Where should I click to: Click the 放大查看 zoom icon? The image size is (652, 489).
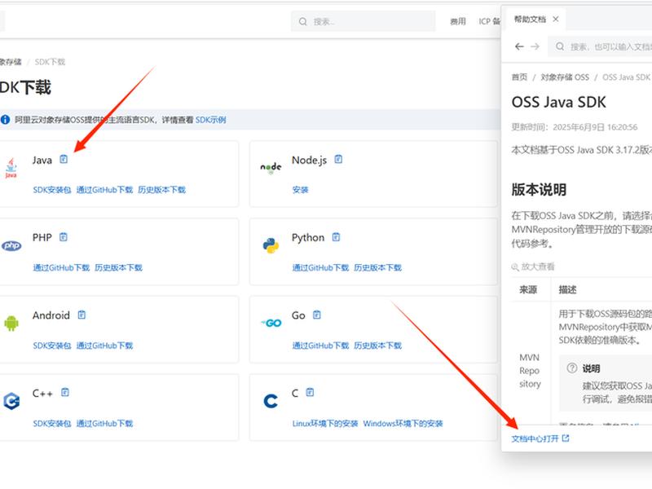(515, 267)
